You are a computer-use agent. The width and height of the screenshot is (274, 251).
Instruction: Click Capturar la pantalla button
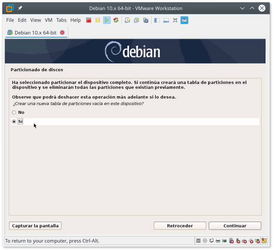click(x=35, y=226)
